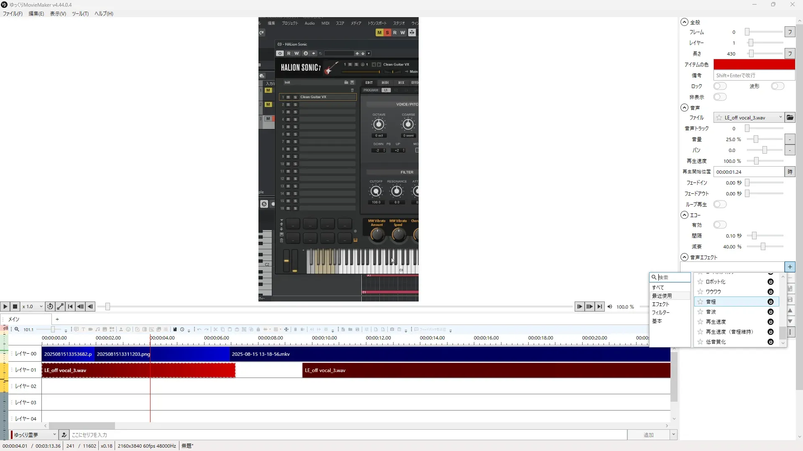Collapse the 音声 section
803x451 pixels.
(x=684, y=107)
